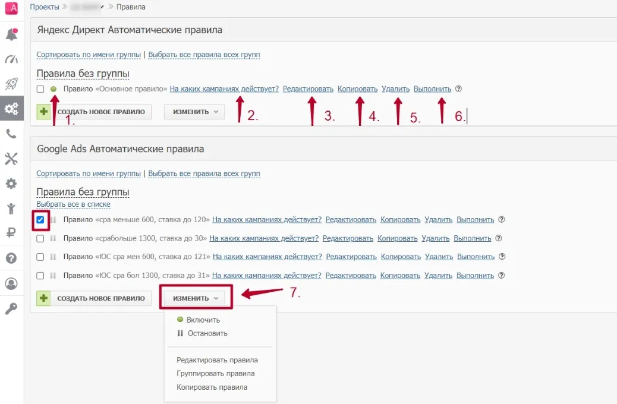
Task: Click Копировать for «Основное правило»
Action: pyautogui.click(x=358, y=89)
